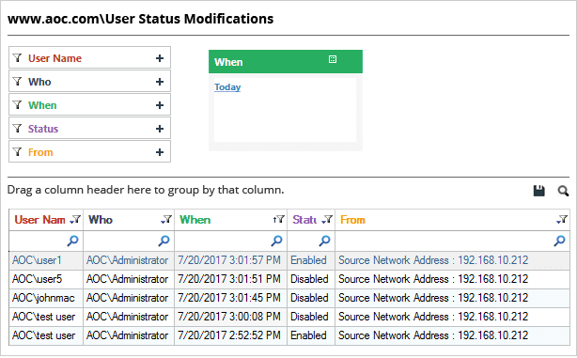The image size is (577, 358).
Task: Open filter dropdown in When column header
Action: [279, 220]
